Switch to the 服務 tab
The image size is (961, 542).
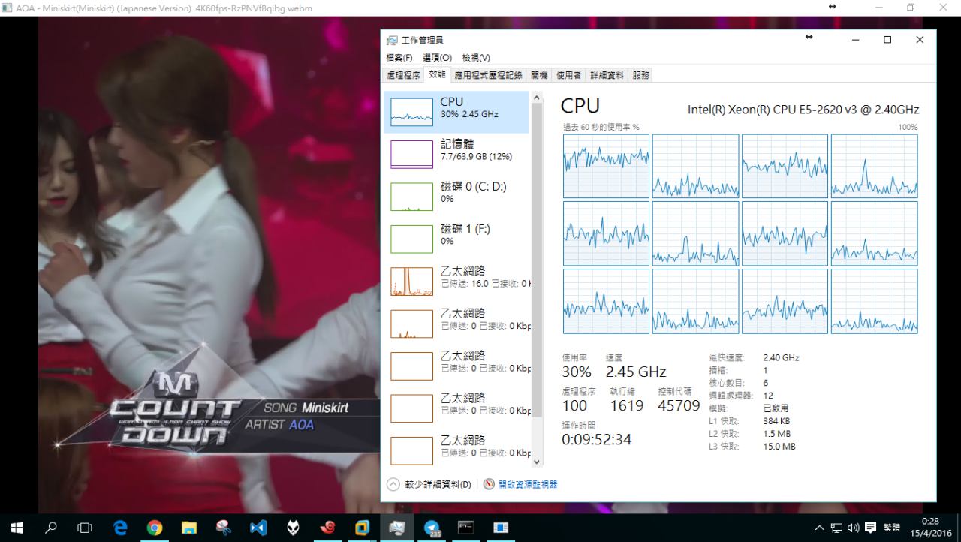[640, 75]
